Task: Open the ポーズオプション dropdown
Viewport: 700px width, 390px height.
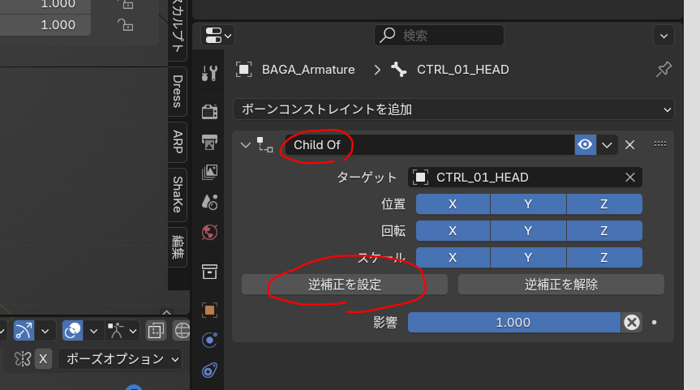Action: coord(120,358)
